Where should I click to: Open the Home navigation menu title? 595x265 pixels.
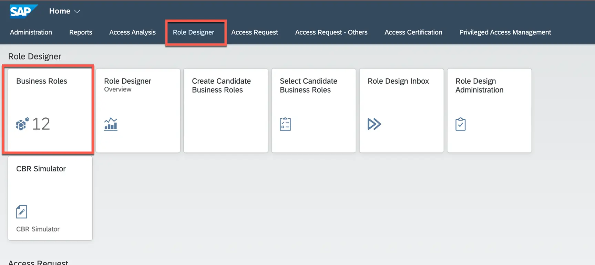[x=60, y=11]
